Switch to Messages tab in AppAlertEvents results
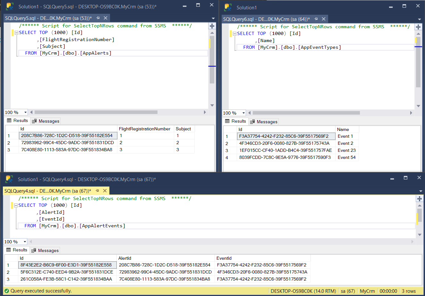 point(45,250)
